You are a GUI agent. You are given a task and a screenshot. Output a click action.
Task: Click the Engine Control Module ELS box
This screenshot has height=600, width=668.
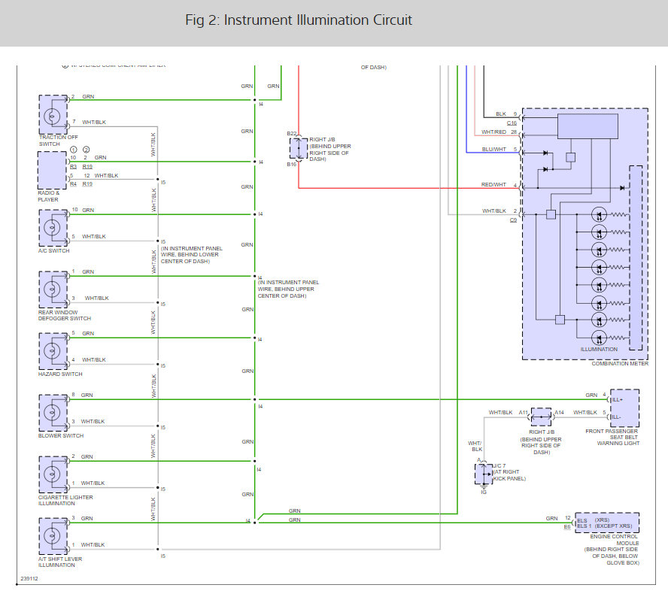click(x=607, y=523)
